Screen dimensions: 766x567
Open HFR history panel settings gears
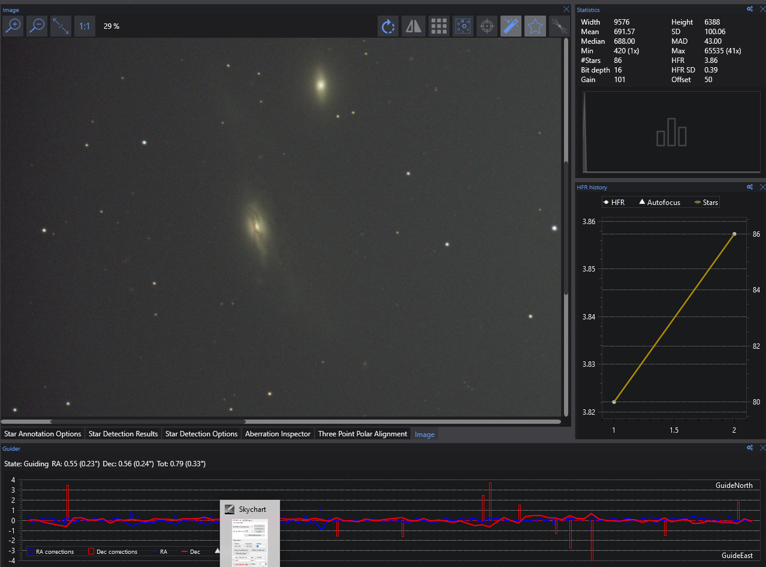click(749, 187)
